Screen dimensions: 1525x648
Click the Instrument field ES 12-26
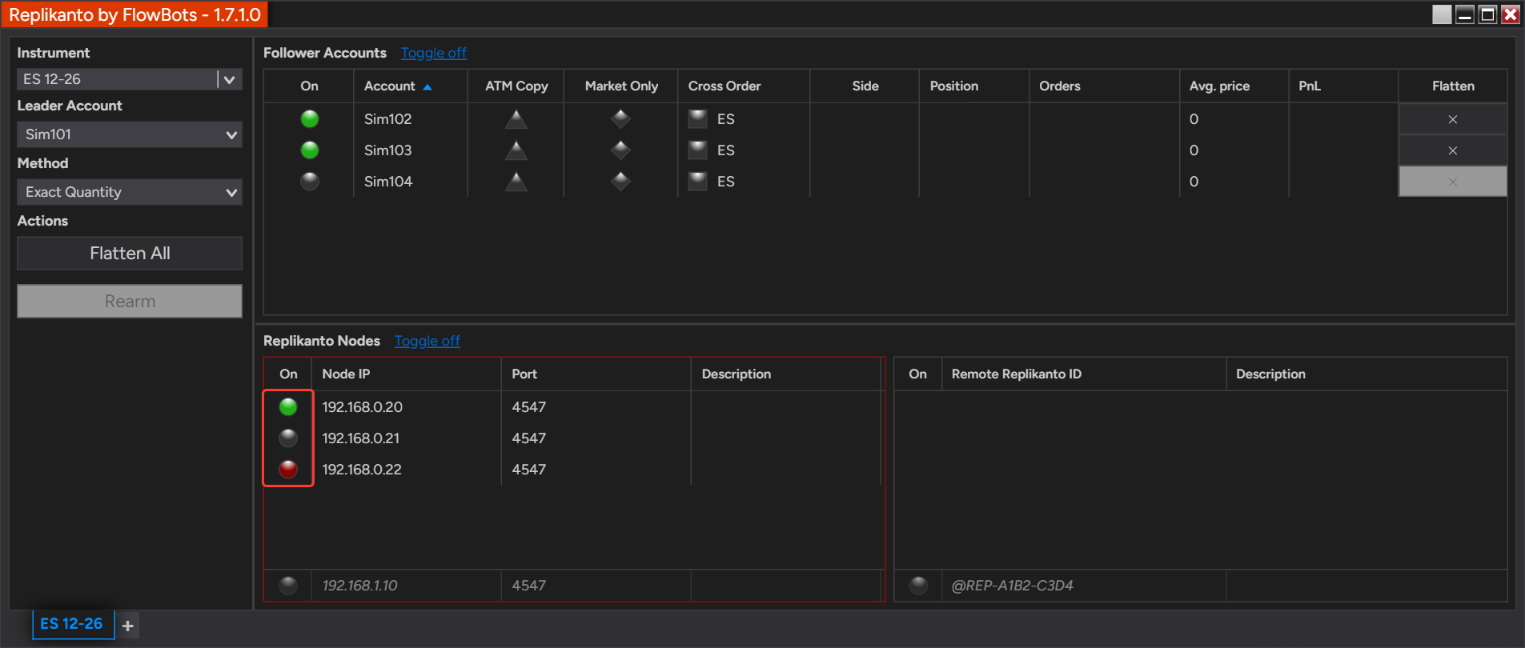117,79
